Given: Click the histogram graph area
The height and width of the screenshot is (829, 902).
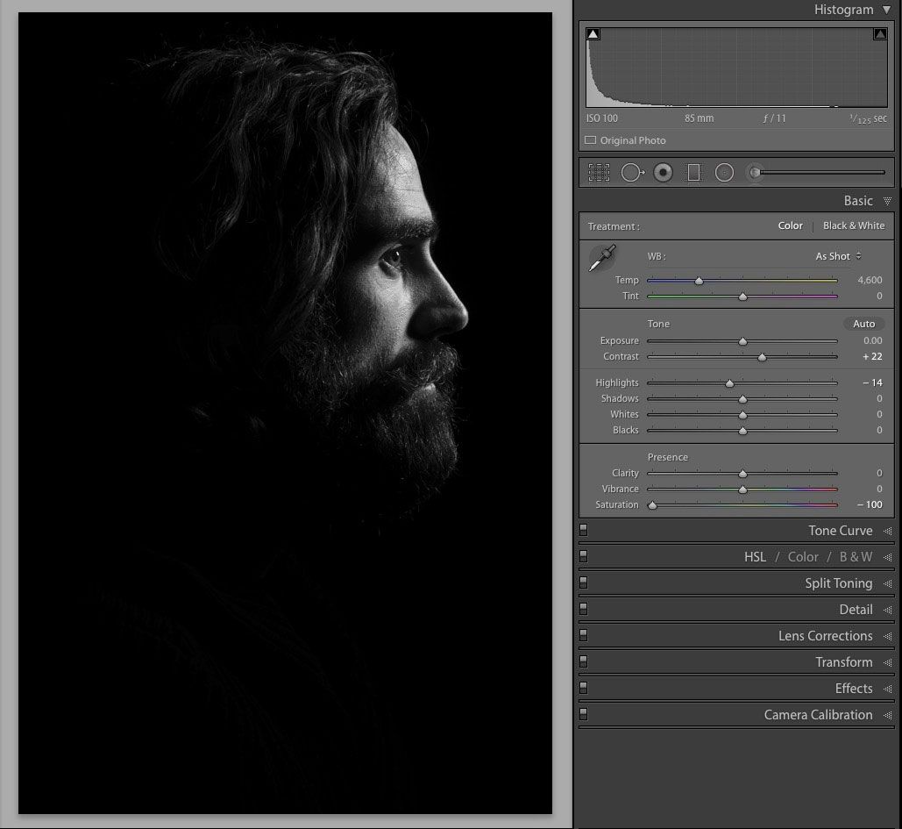Looking at the screenshot, I should click(736, 68).
